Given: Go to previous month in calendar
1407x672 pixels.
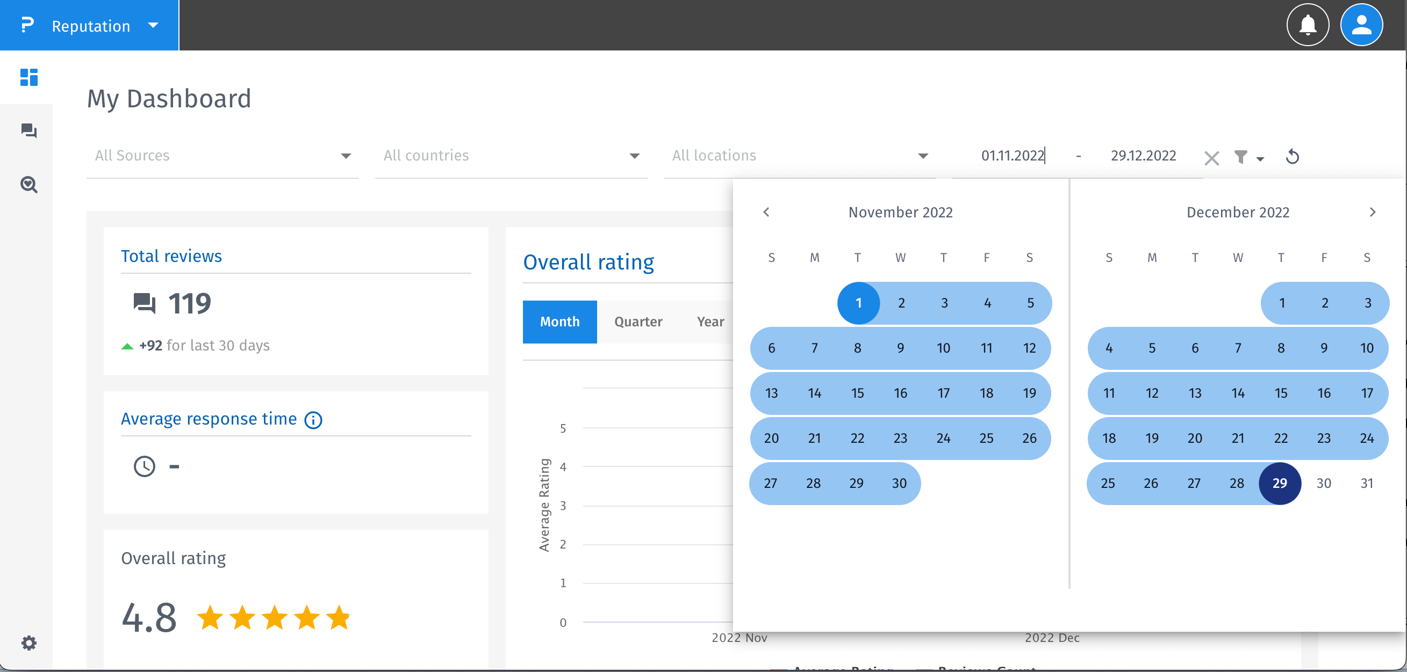Looking at the screenshot, I should (x=766, y=212).
